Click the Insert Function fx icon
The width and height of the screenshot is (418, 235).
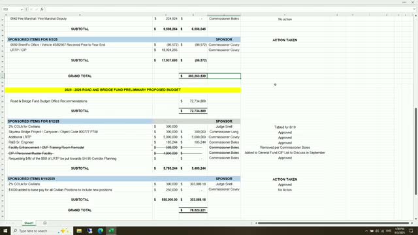point(42,9)
